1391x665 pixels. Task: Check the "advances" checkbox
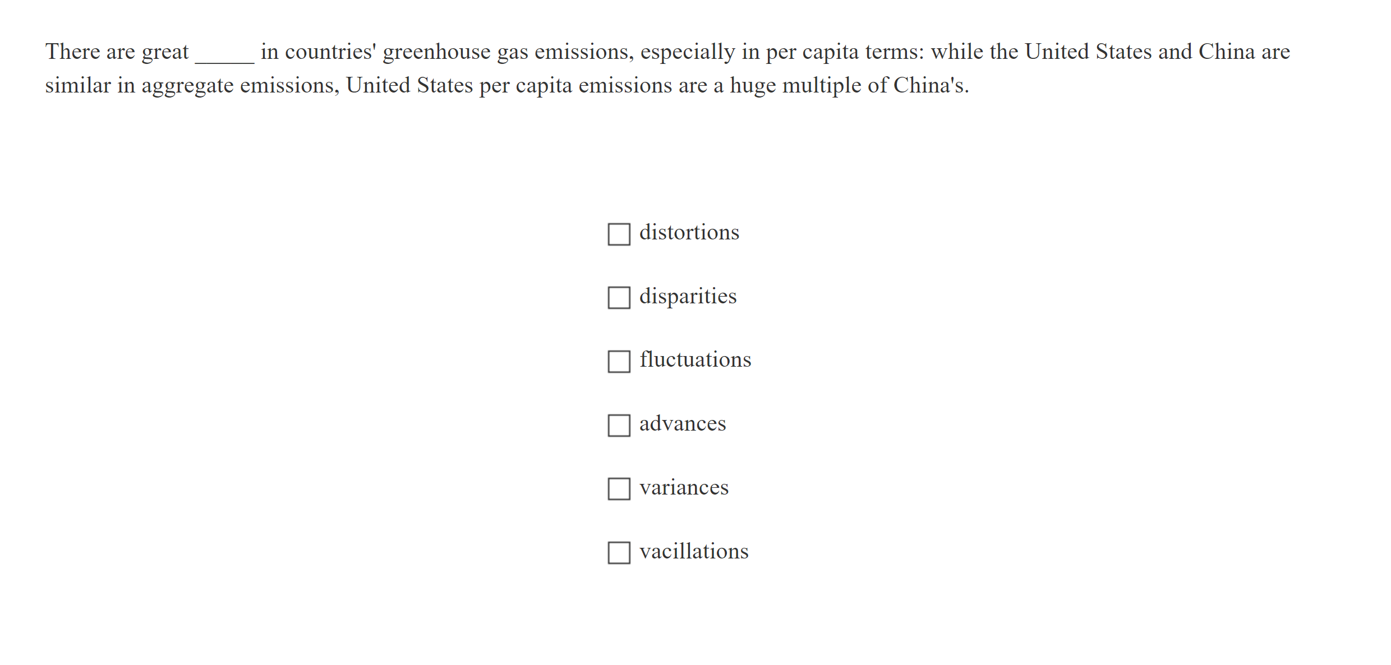619,426
